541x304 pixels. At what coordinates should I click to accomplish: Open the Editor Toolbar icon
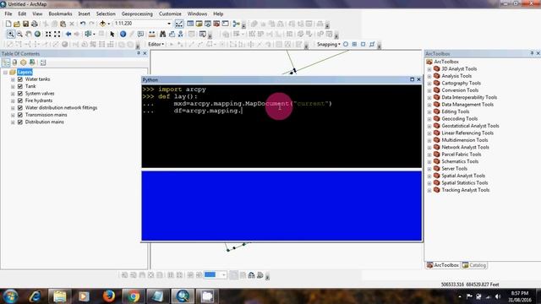[x=179, y=24]
